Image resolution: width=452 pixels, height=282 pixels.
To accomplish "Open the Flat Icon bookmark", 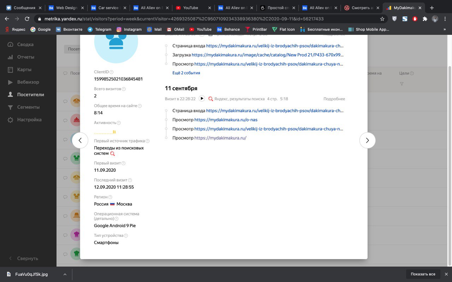I will (283, 29).
